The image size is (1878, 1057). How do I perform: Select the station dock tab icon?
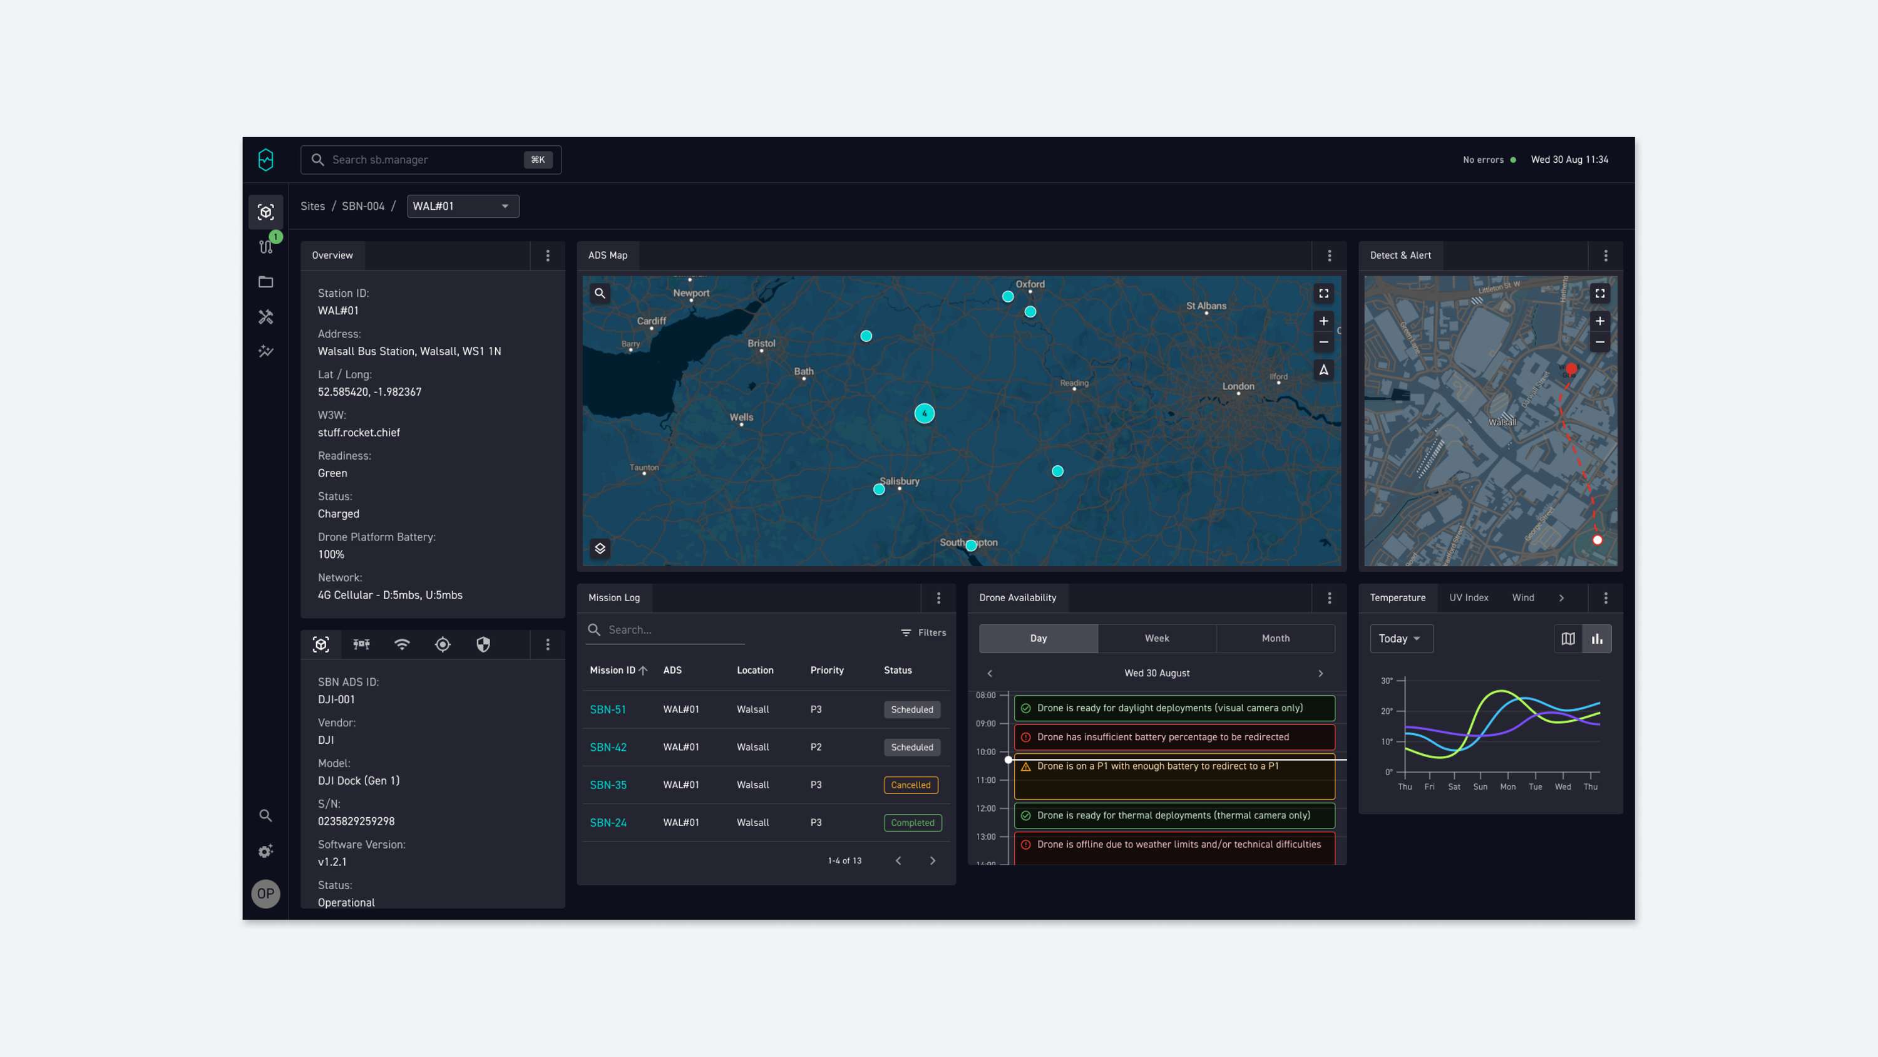tap(321, 644)
